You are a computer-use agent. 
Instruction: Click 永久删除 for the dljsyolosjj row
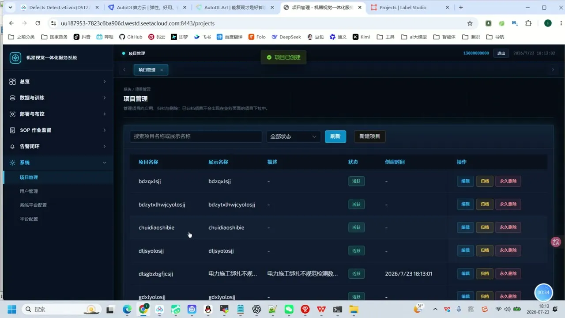[508, 250]
